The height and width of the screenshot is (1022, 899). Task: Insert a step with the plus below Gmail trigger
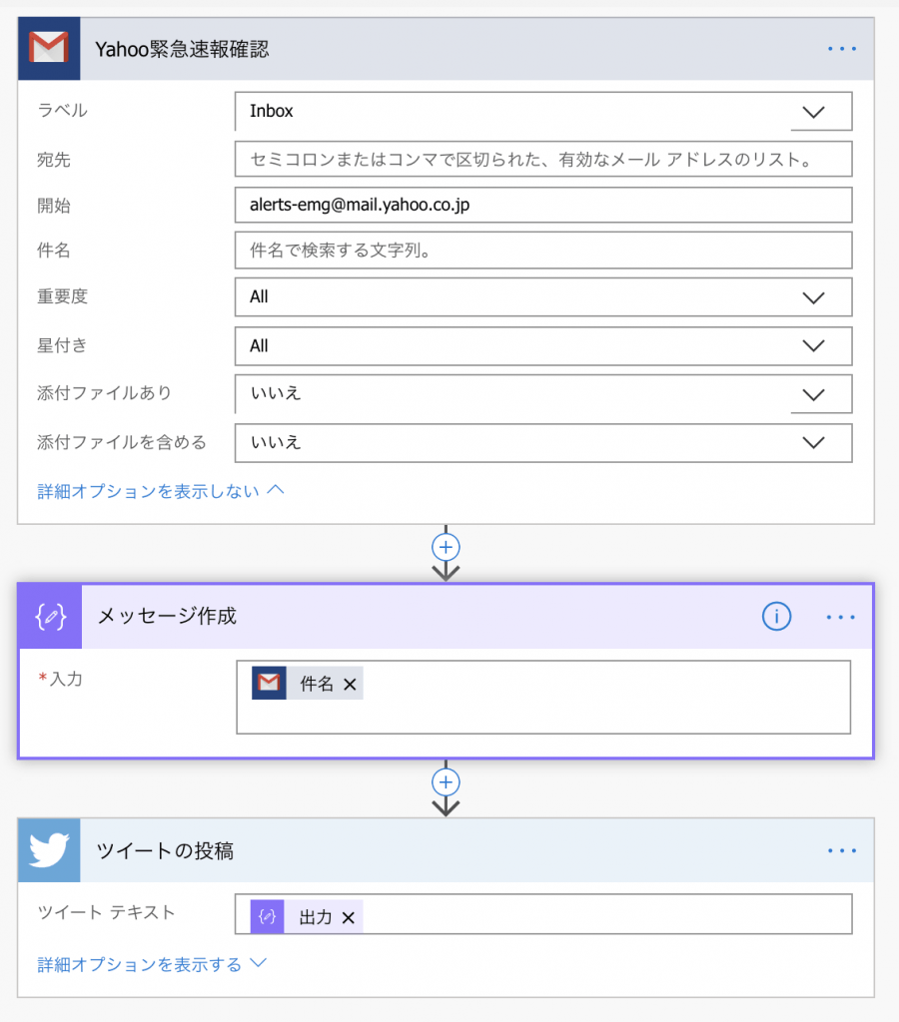(x=446, y=547)
